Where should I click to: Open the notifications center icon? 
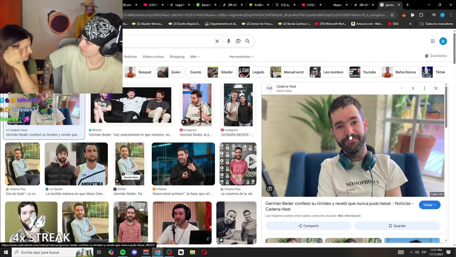[x=449, y=252]
